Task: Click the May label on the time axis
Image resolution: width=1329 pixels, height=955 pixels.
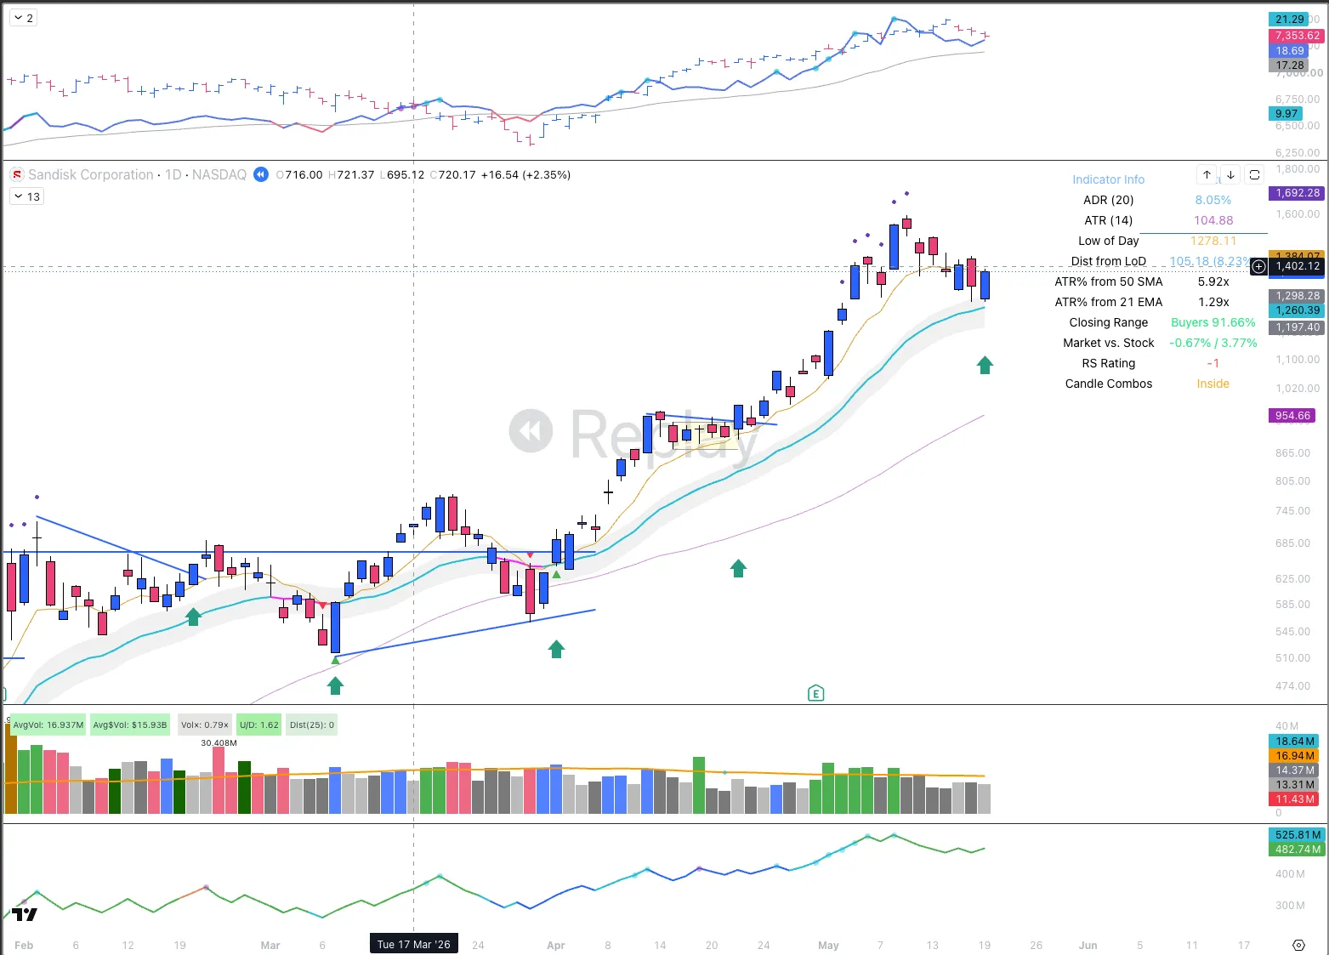Action: tap(828, 945)
